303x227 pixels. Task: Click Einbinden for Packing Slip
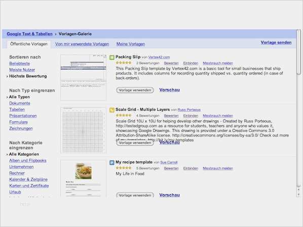tap(191, 63)
